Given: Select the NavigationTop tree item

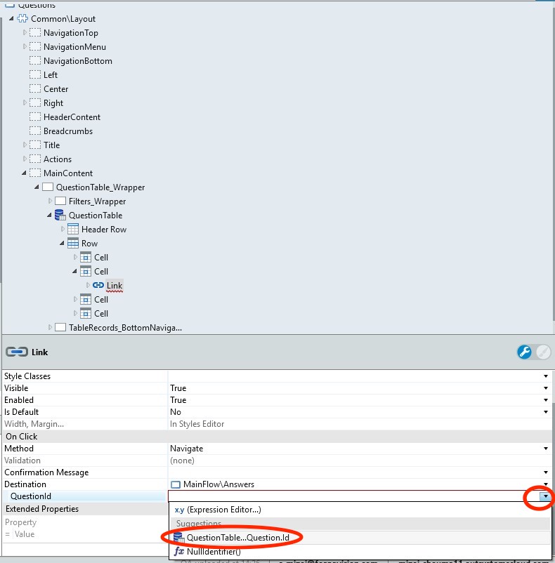Looking at the screenshot, I should [71, 33].
